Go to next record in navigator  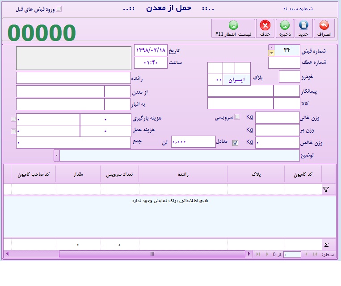point(267,254)
